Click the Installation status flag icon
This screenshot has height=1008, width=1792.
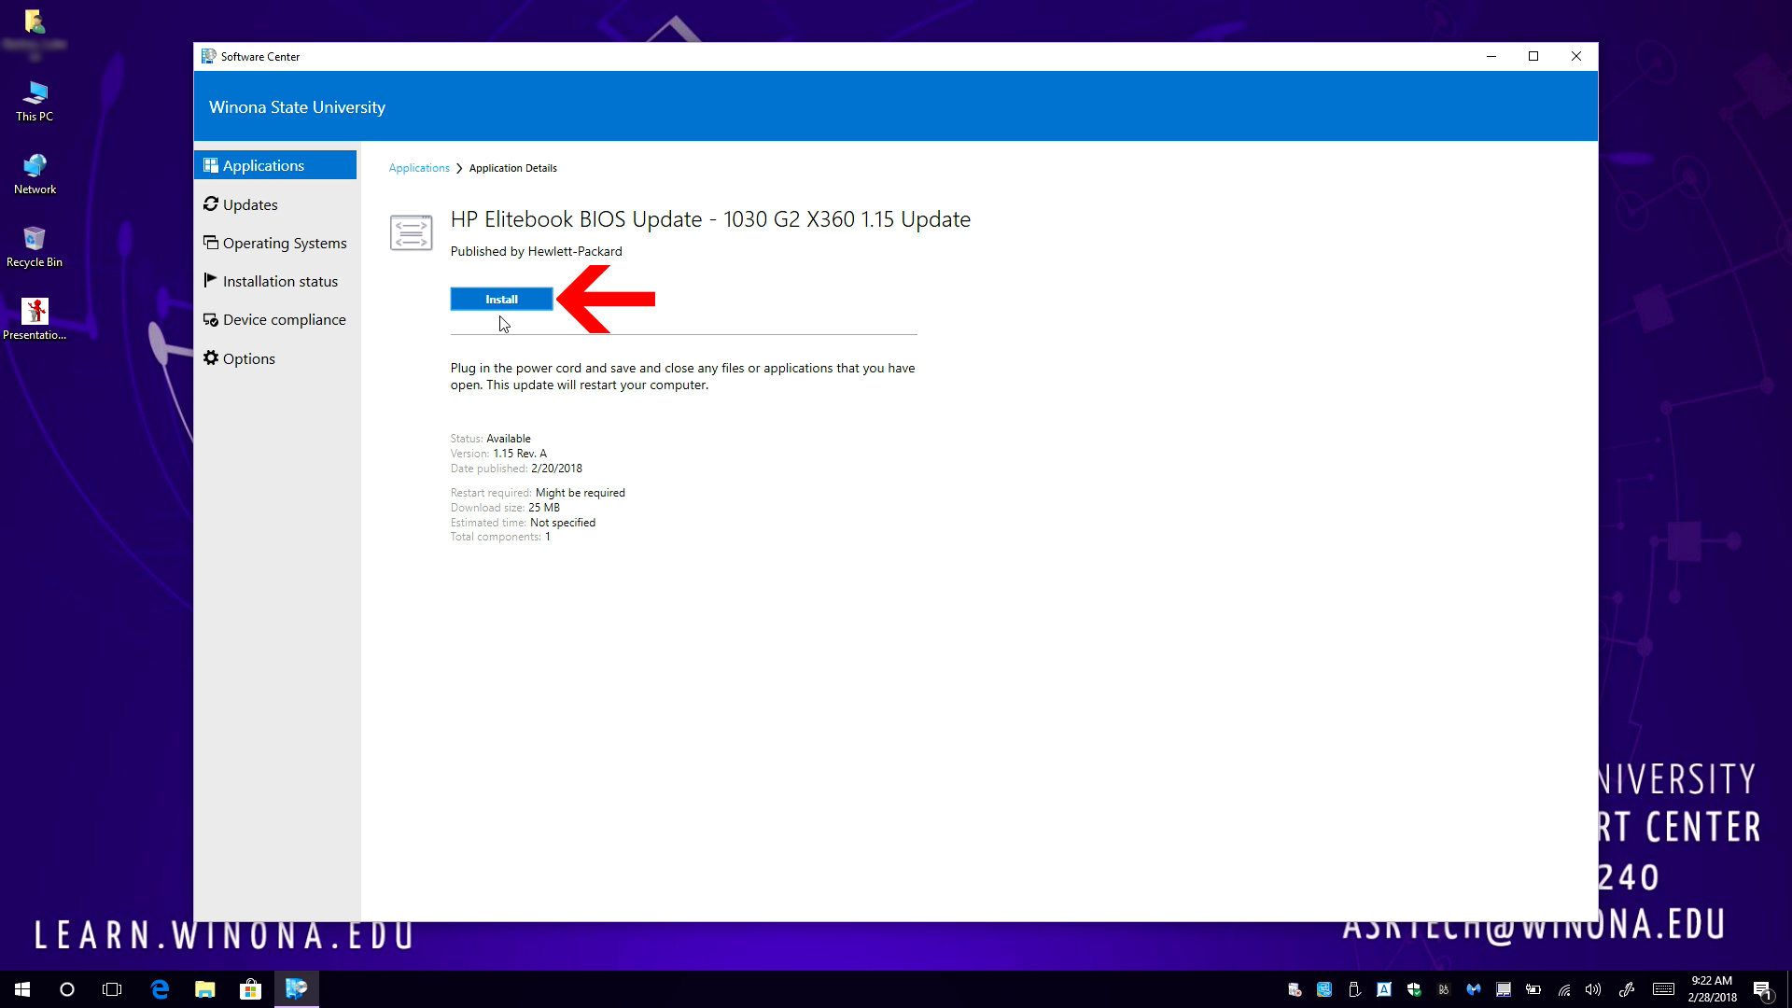(x=211, y=280)
